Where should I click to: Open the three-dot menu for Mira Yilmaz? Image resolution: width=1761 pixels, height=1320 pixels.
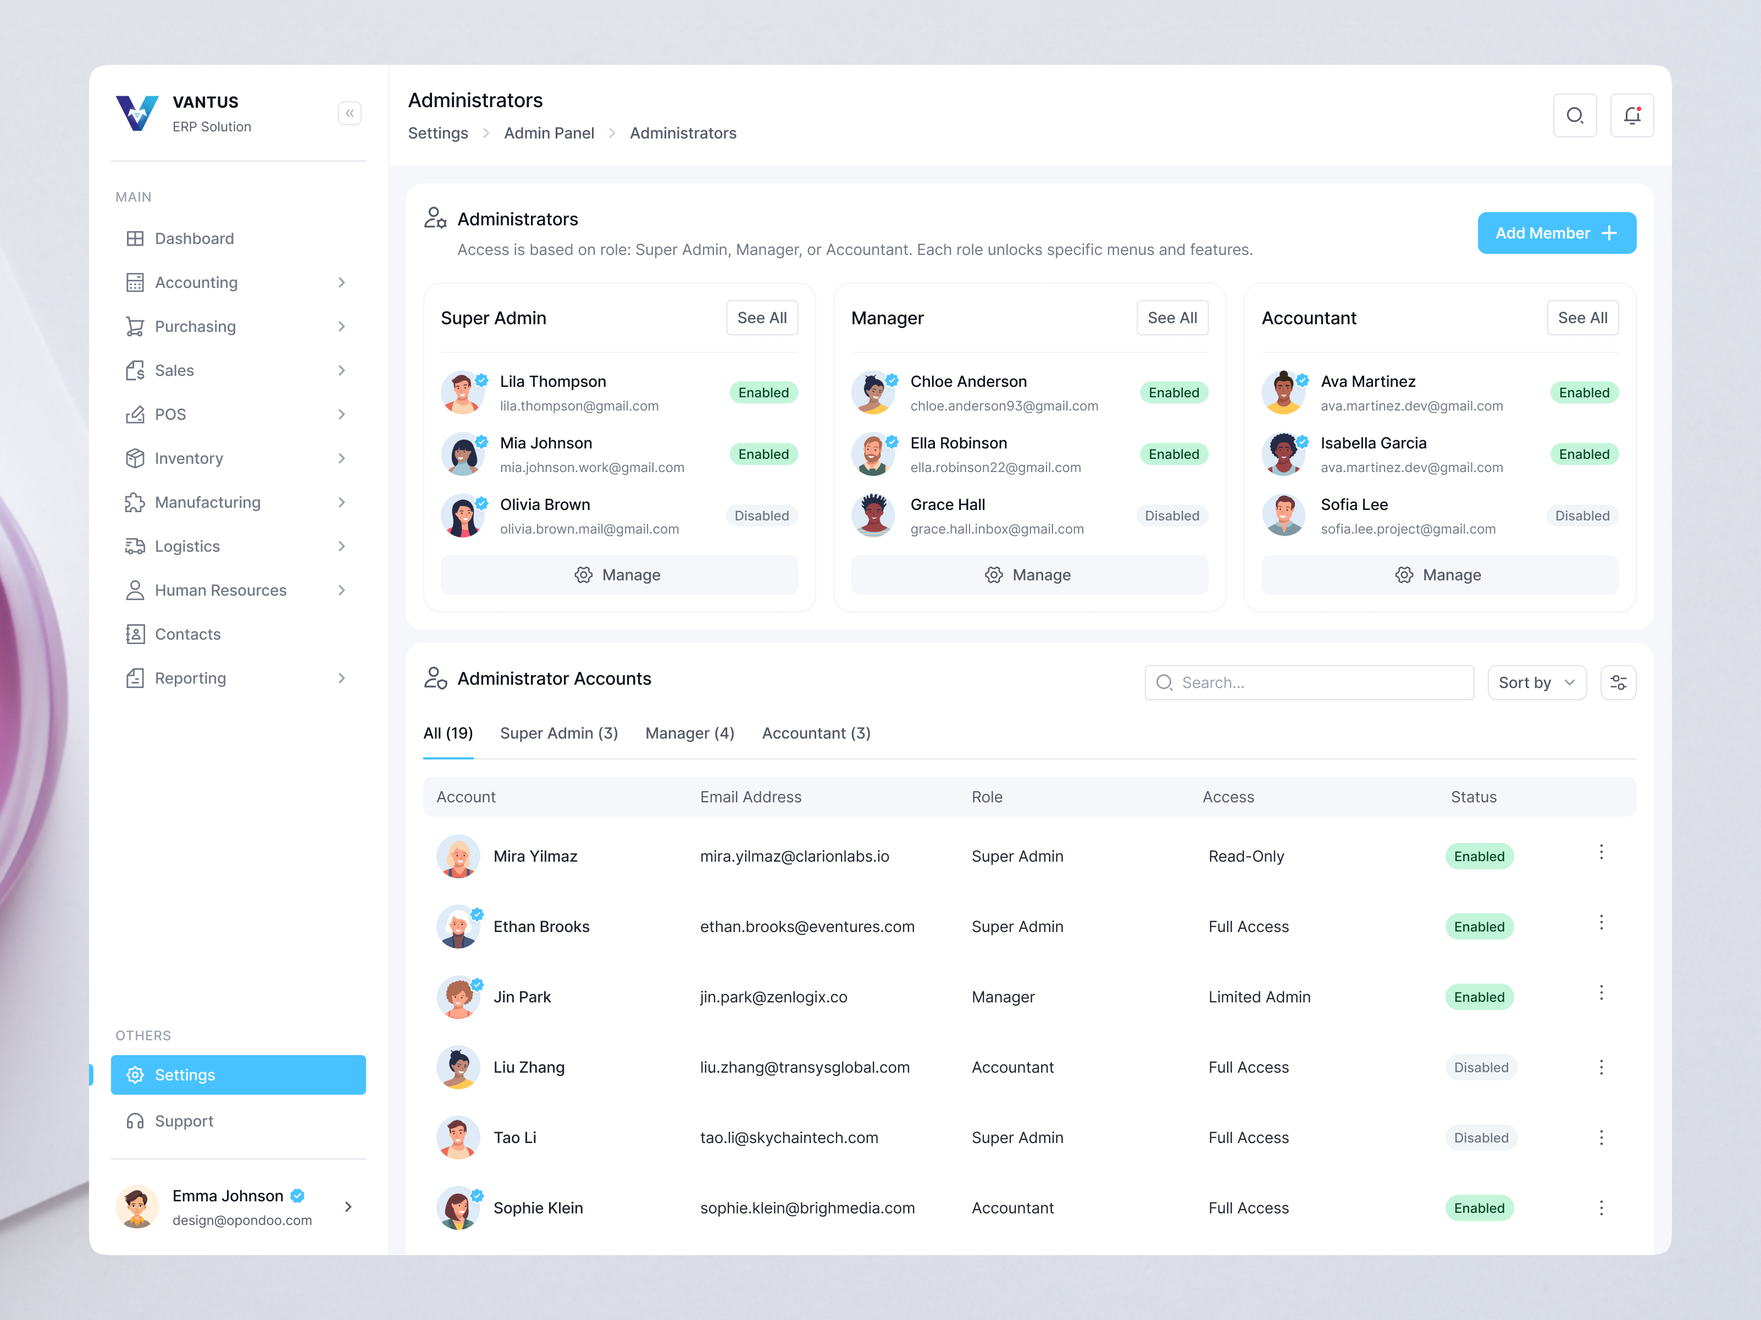pos(1601,853)
